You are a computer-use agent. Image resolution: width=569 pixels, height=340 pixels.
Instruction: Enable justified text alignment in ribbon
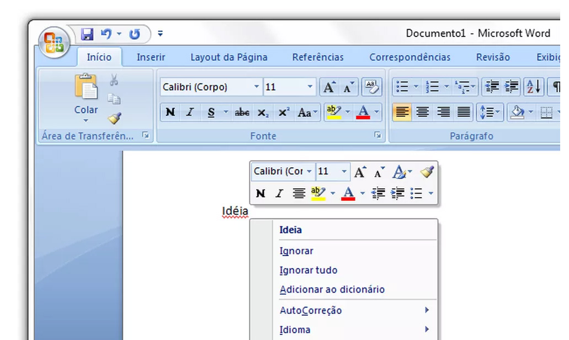(x=464, y=113)
